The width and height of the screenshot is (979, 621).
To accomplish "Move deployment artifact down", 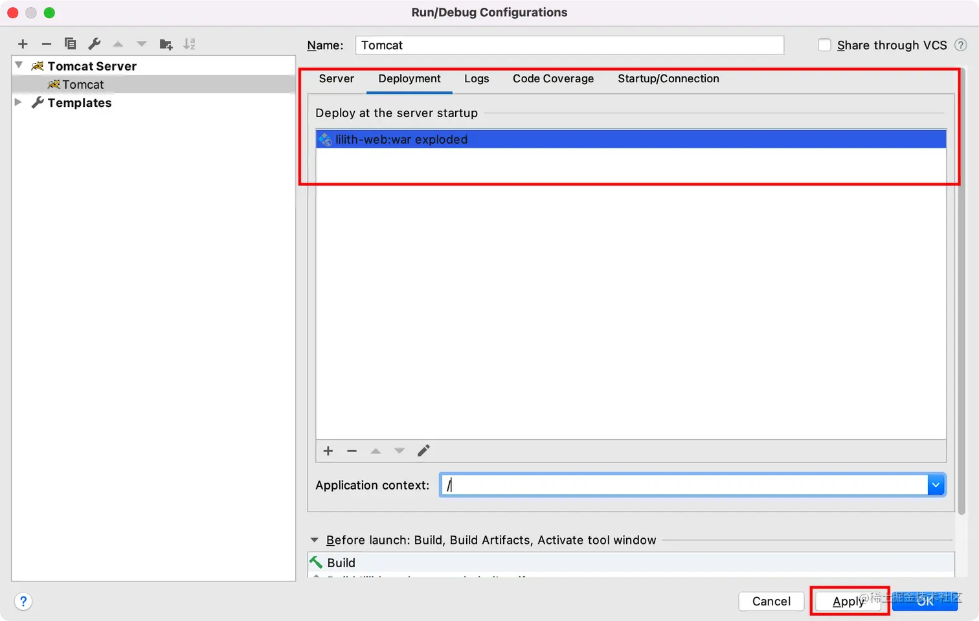I will click(x=399, y=451).
